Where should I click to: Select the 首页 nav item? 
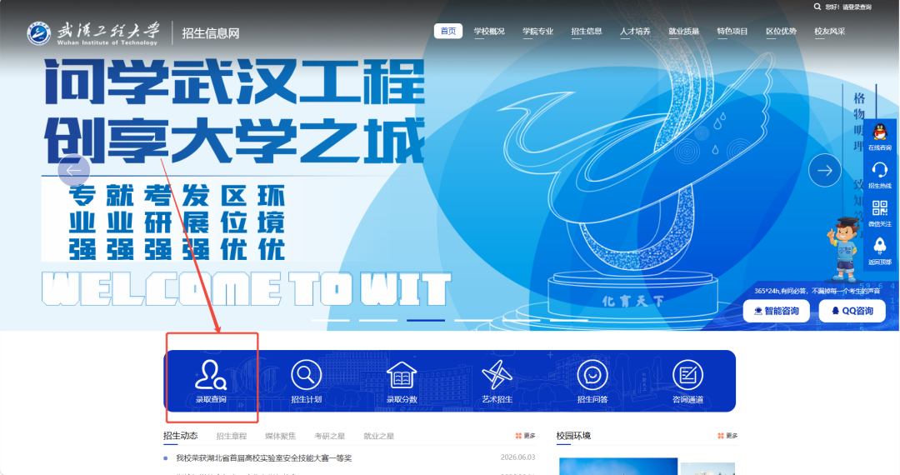click(x=448, y=31)
